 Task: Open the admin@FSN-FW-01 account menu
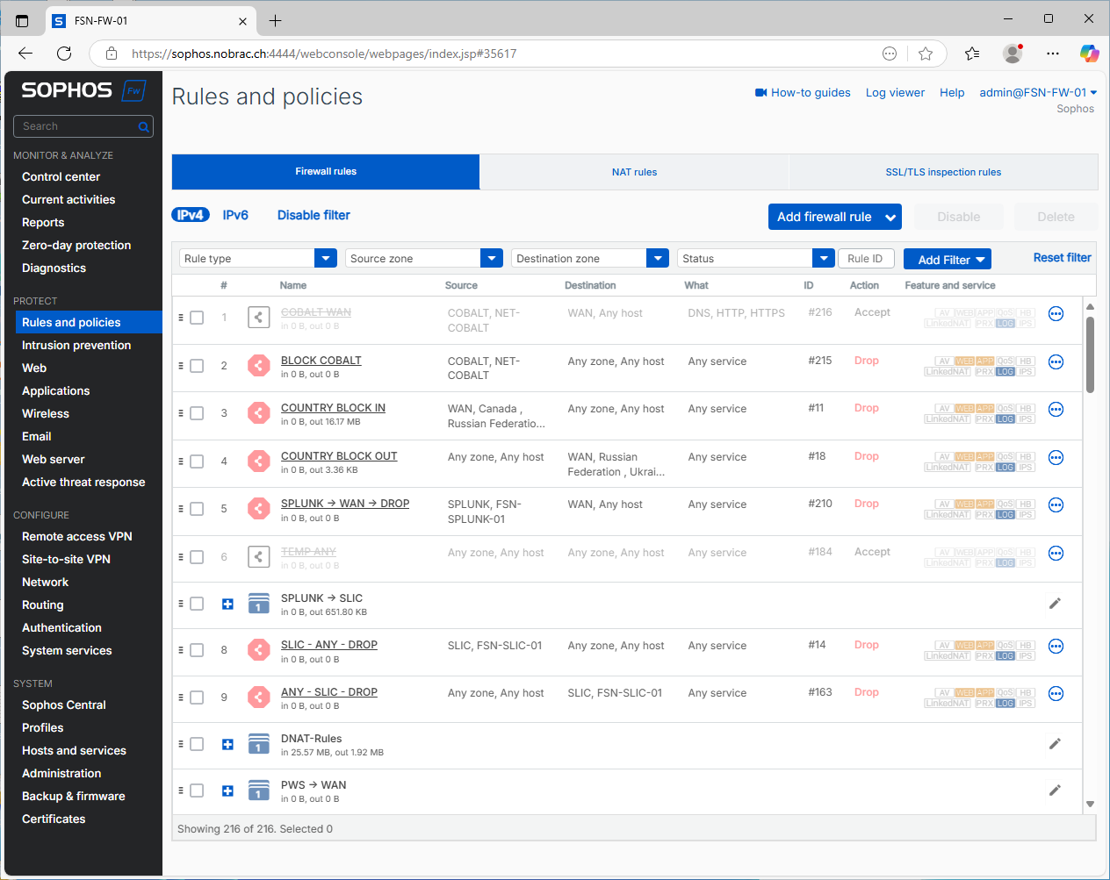[1038, 92]
